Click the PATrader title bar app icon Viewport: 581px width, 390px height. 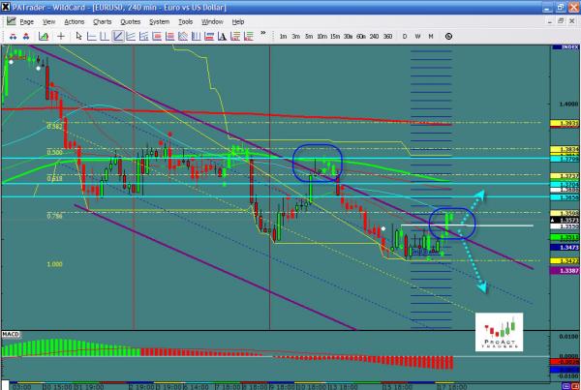click(5, 7)
